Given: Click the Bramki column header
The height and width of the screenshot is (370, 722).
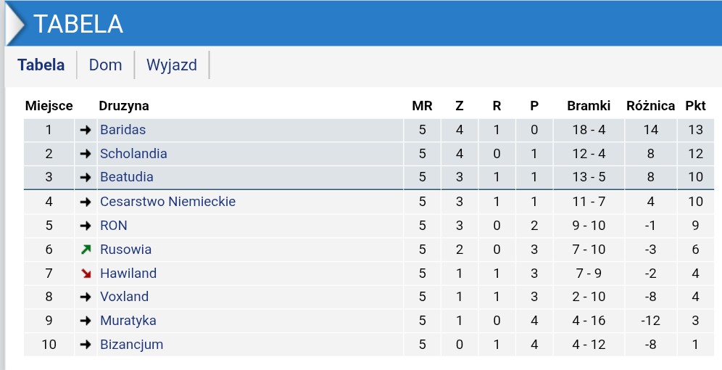Looking at the screenshot, I should (x=589, y=106).
